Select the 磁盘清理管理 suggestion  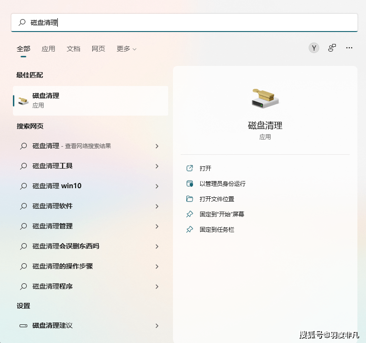pyautogui.click(x=91, y=226)
